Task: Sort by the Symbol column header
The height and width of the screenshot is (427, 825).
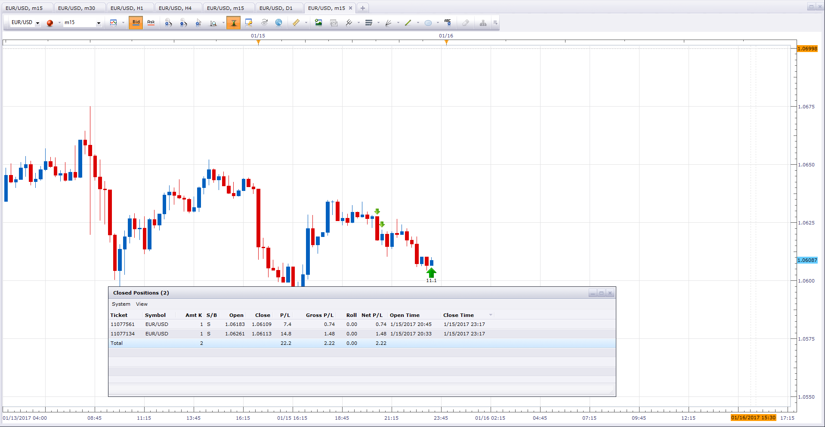Action: click(155, 315)
